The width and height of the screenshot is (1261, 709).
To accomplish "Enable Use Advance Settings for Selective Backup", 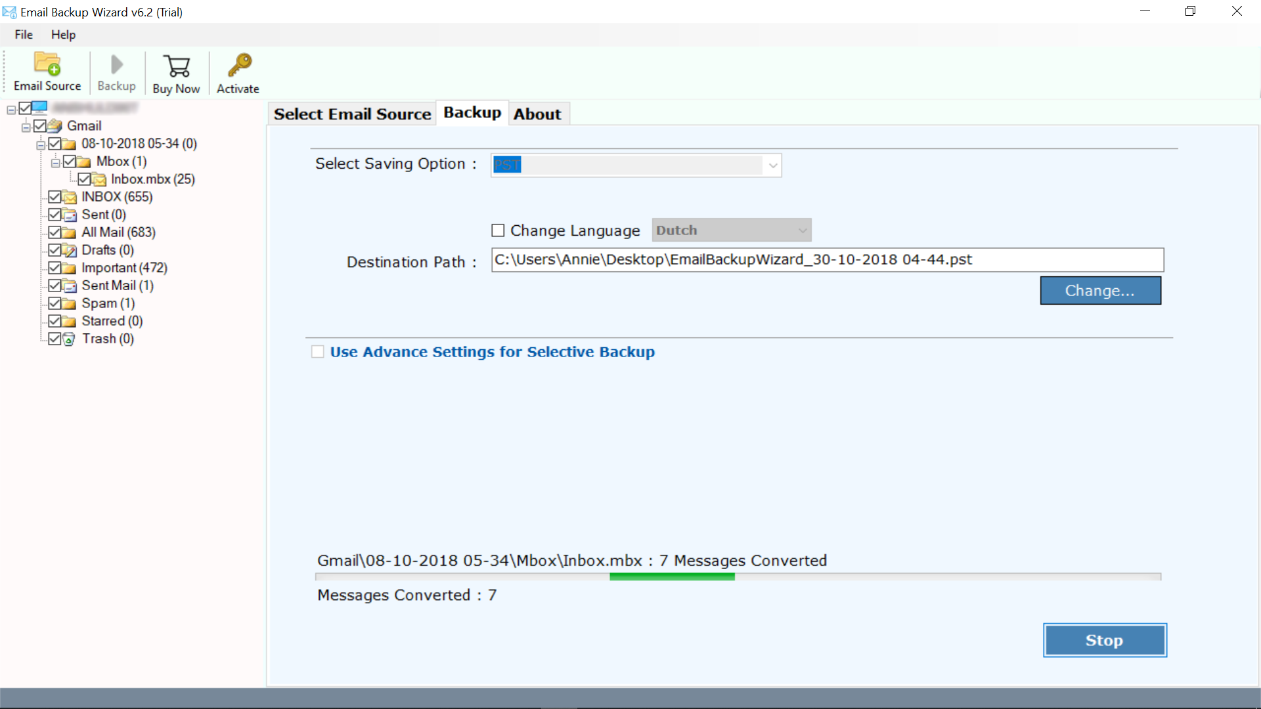I will coord(318,351).
